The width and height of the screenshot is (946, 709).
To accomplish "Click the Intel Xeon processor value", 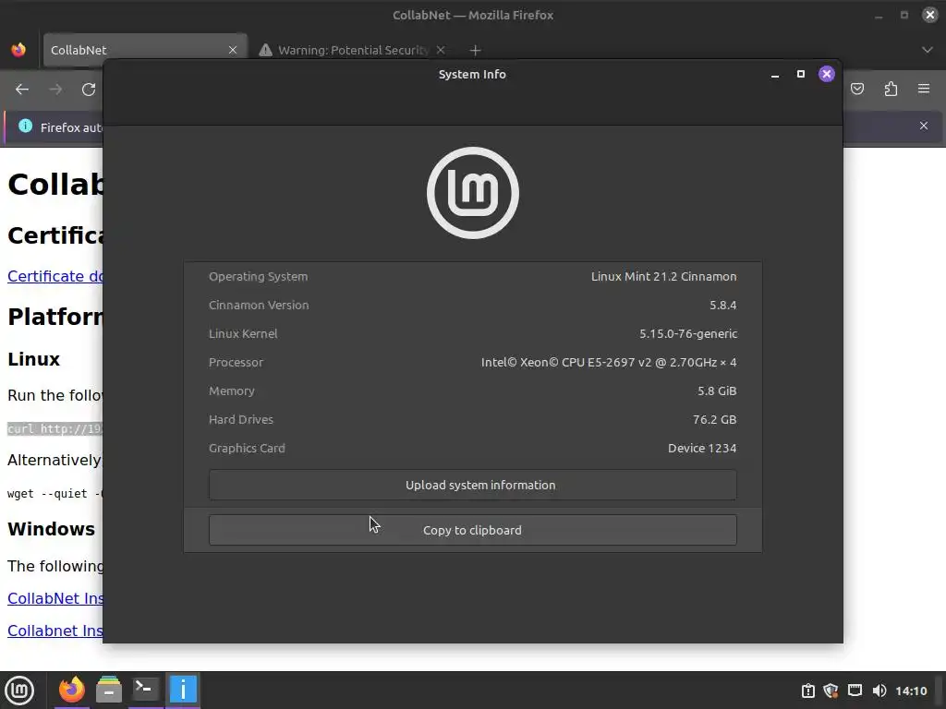I will tap(609, 362).
